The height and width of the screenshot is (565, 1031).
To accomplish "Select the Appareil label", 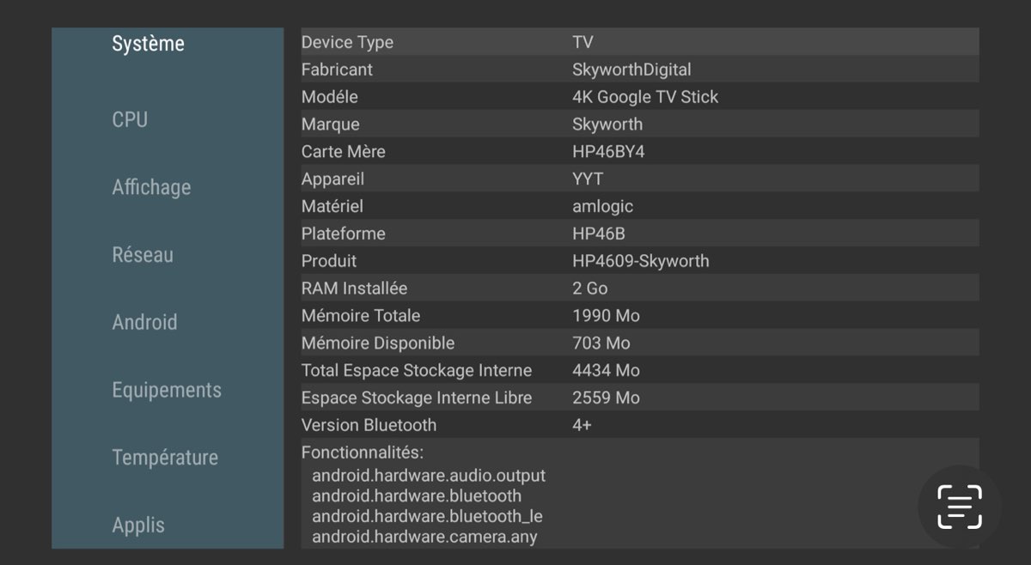I will click(332, 179).
